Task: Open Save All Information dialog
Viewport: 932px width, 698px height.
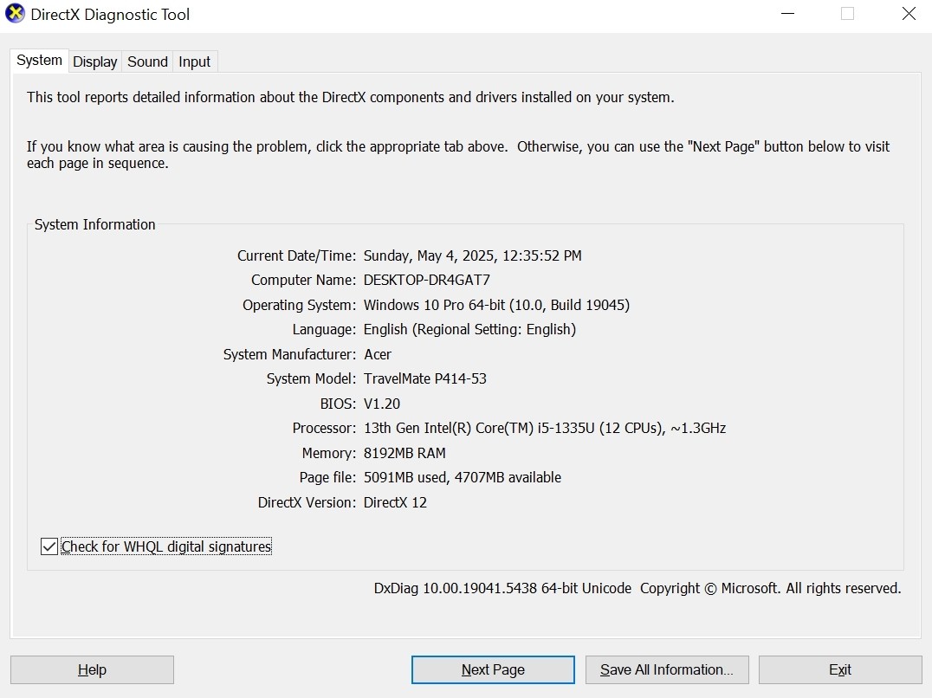Action: [667, 669]
